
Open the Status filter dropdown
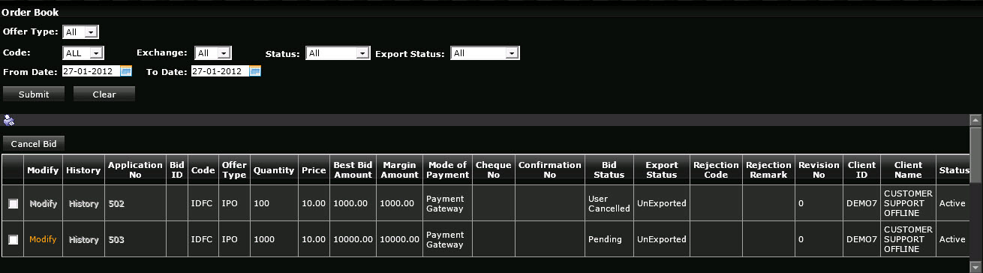(338, 53)
